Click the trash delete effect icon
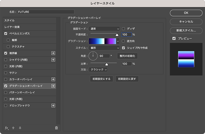 (x=56, y=128)
